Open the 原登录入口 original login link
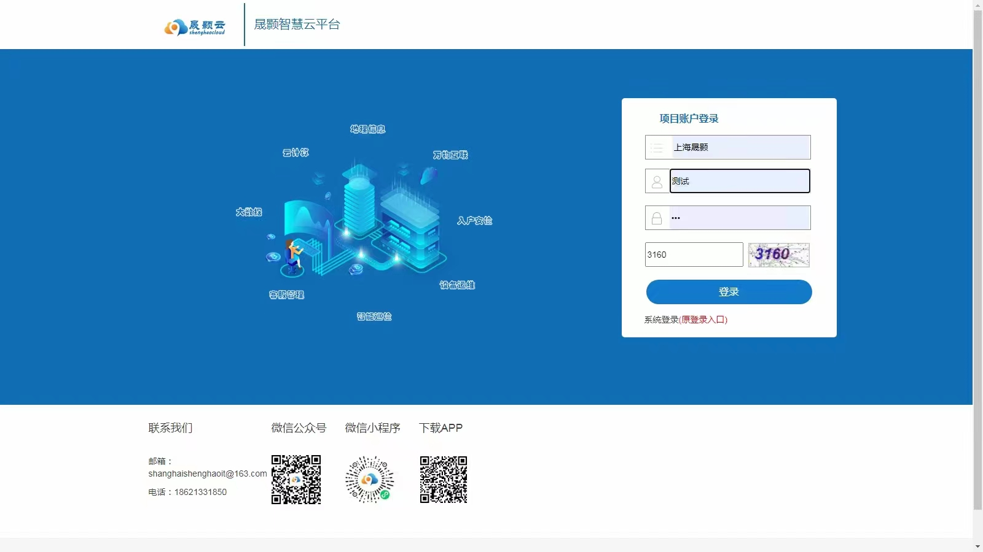The image size is (983, 552). (703, 320)
